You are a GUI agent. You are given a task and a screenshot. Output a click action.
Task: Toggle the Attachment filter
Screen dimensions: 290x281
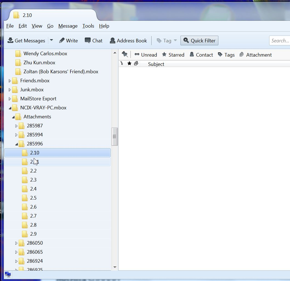coord(255,55)
